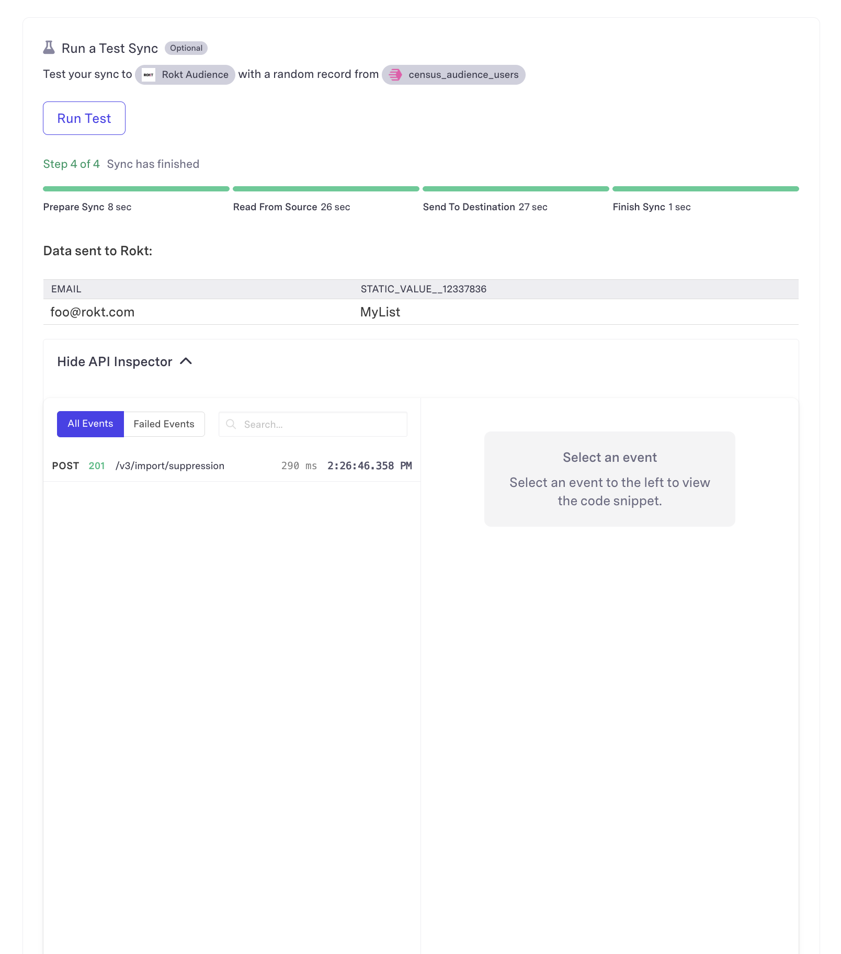841x954 pixels.
Task: Click Hide API Inspector label
Action: click(x=115, y=362)
